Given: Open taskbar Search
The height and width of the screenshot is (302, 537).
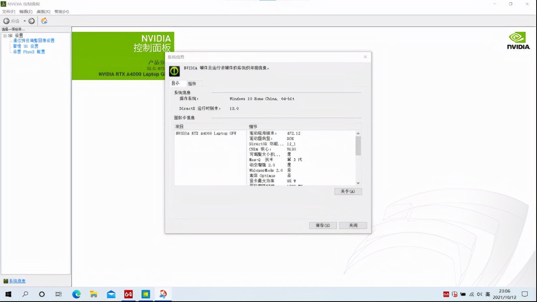Looking at the screenshot, I should point(25,294).
